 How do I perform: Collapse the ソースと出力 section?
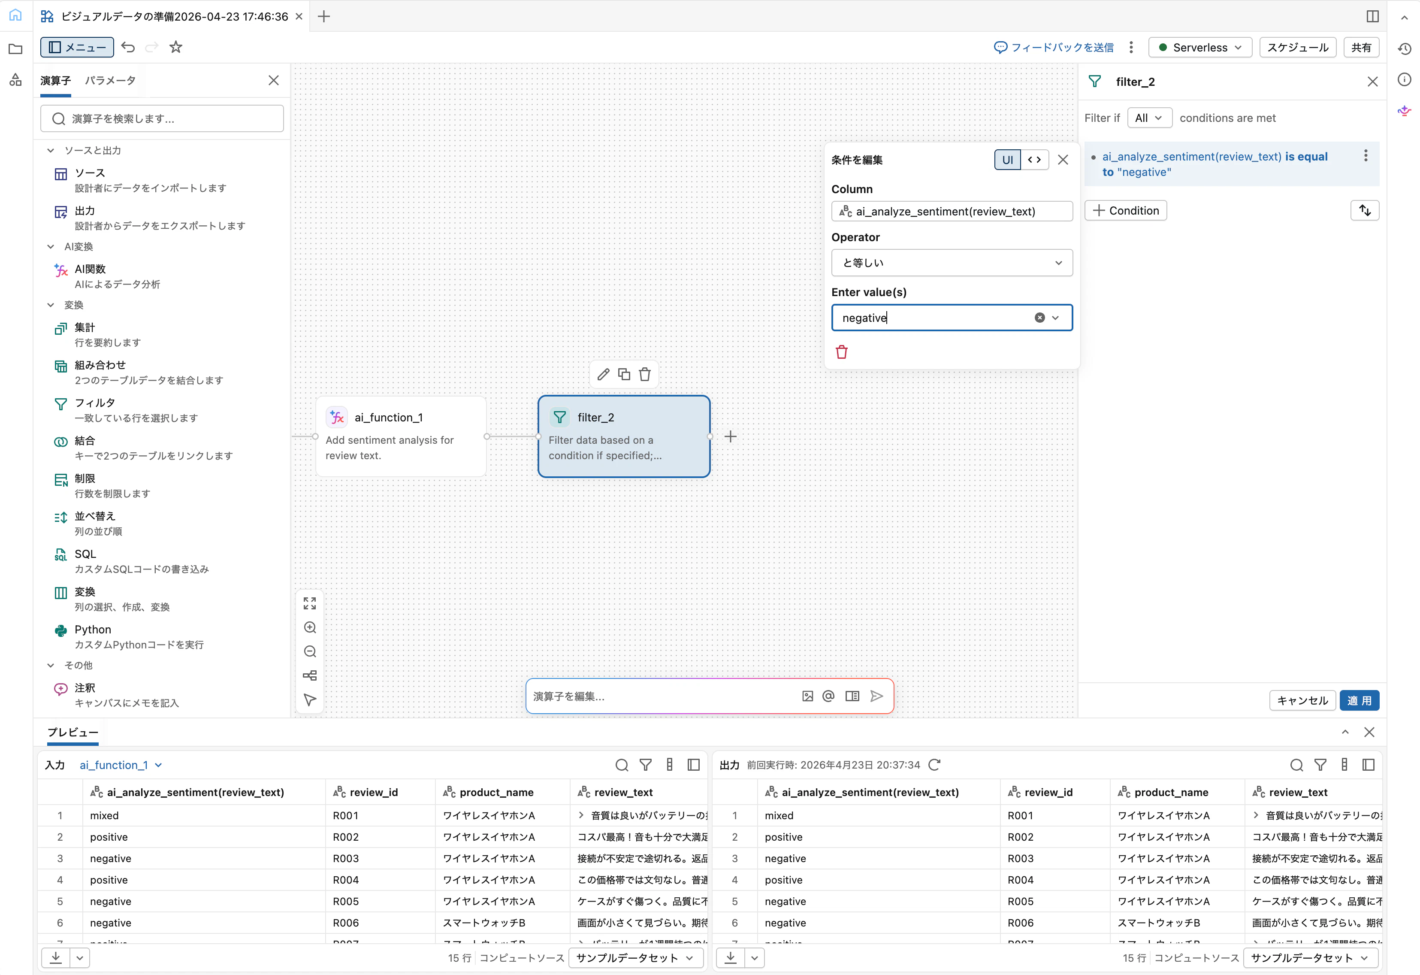[51, 150]
